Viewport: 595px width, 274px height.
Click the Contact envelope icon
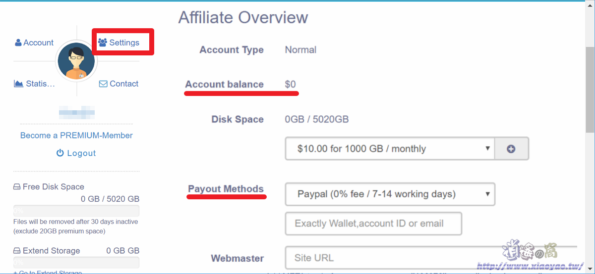103,84
